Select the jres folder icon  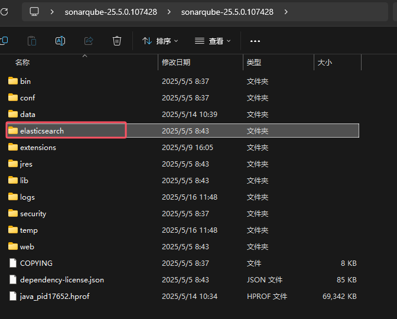tap(13, 164)
